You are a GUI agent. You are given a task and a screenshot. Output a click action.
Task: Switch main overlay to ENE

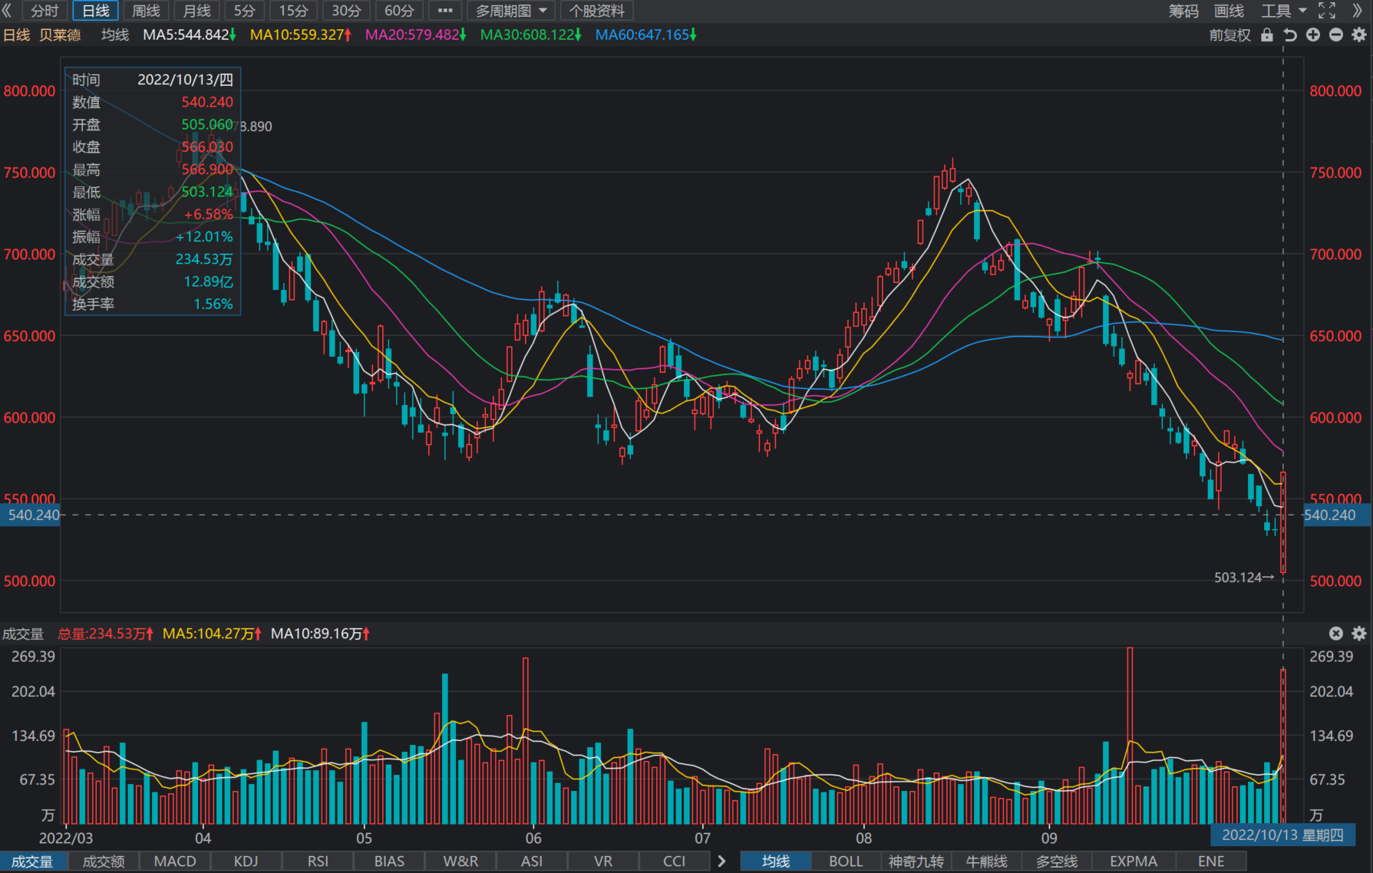click(x=1212, y=861)
